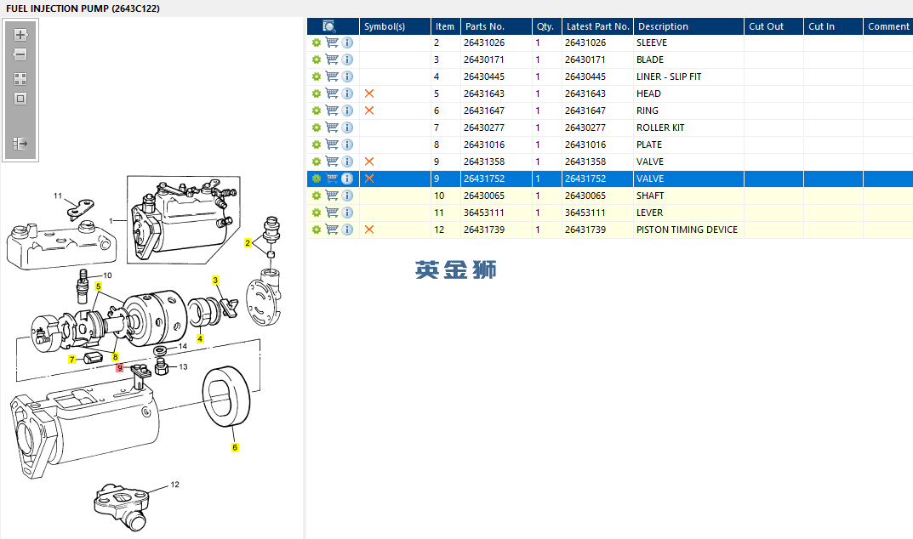Add ROLLER KIT to cart
The image size is (913, 539).
tap(332, 128)
